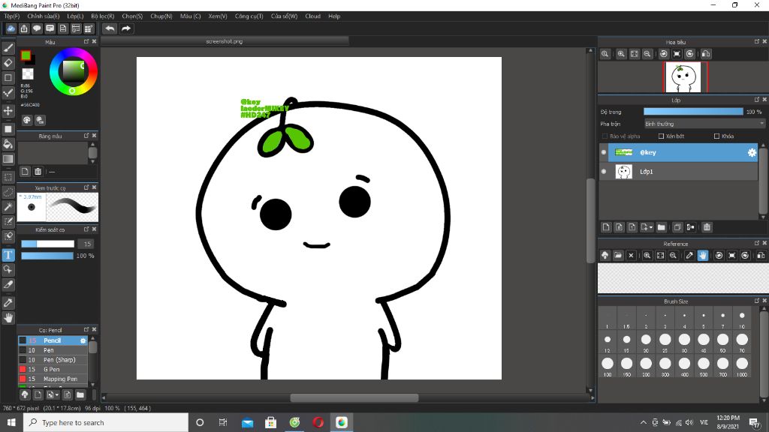Hide the Lớp1 layer
769x432 pixels.
(x=604, y=172)
